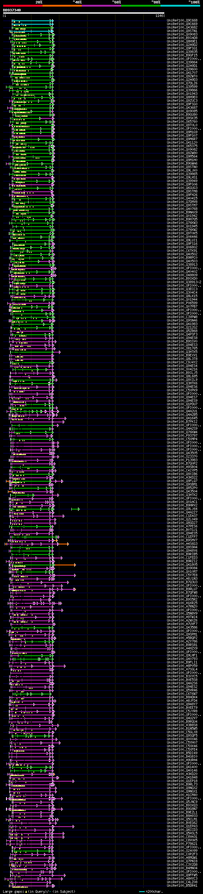Screen dimensions: 203x894
Task: Select subject label UniRef100_C4LZ08
Action: [x=182, y=882]
